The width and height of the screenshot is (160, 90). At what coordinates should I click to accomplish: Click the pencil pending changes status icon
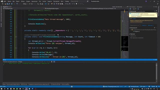click(x=125, y=86)
